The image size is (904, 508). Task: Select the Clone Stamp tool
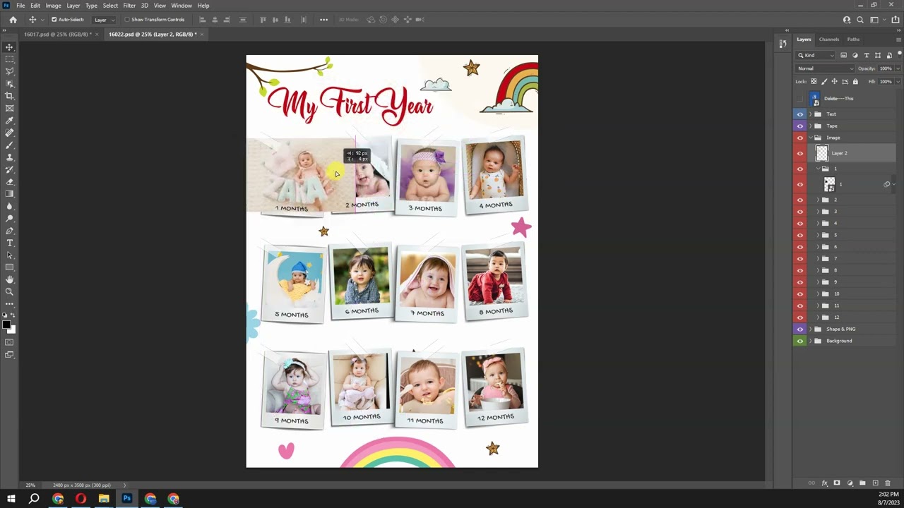pos(10,157)
